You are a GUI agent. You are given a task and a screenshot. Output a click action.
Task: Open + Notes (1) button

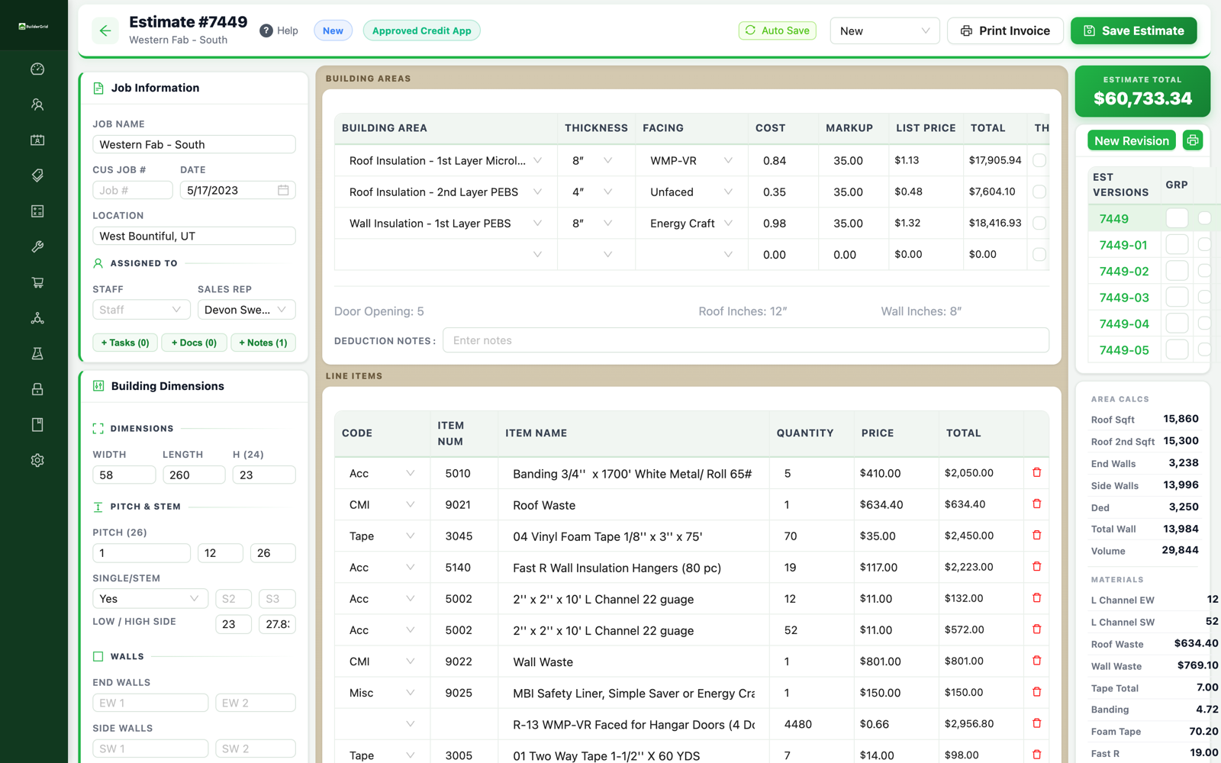tap(263, 343)
